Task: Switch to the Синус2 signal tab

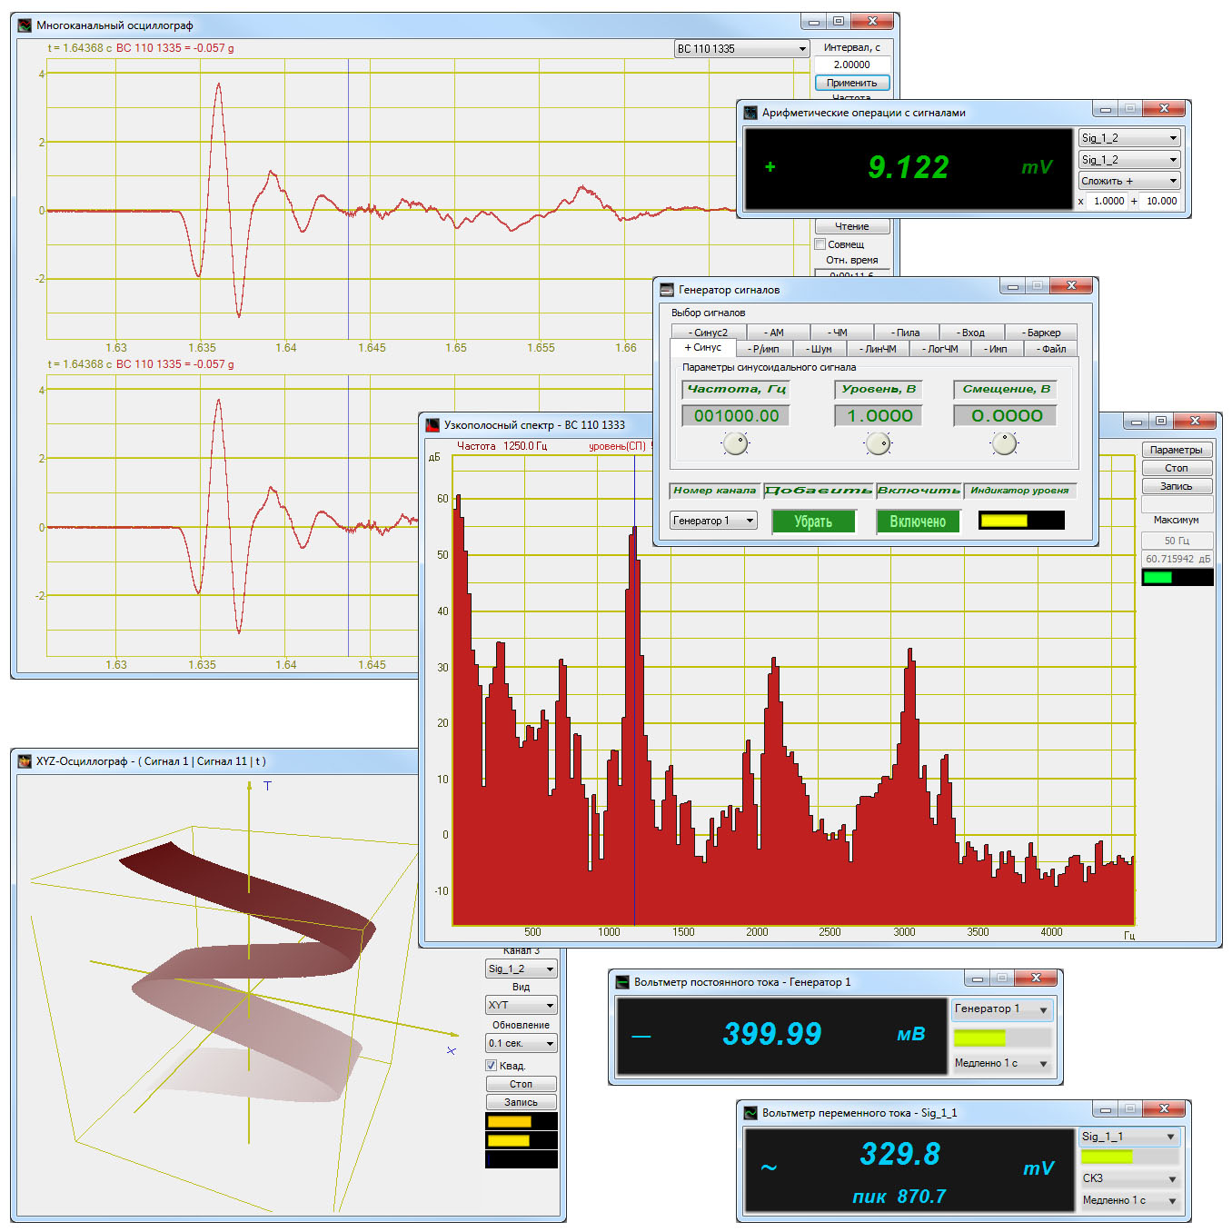Action: pyautogui.click(x=709, y=333)
